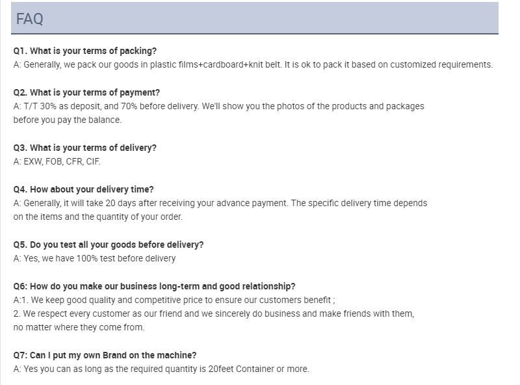
Task: Click the answer about 20feet Container quantity
Action: (161, 369)
